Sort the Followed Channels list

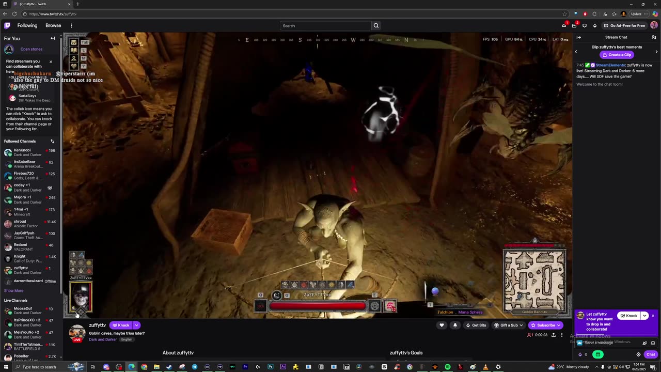[52, 141]
